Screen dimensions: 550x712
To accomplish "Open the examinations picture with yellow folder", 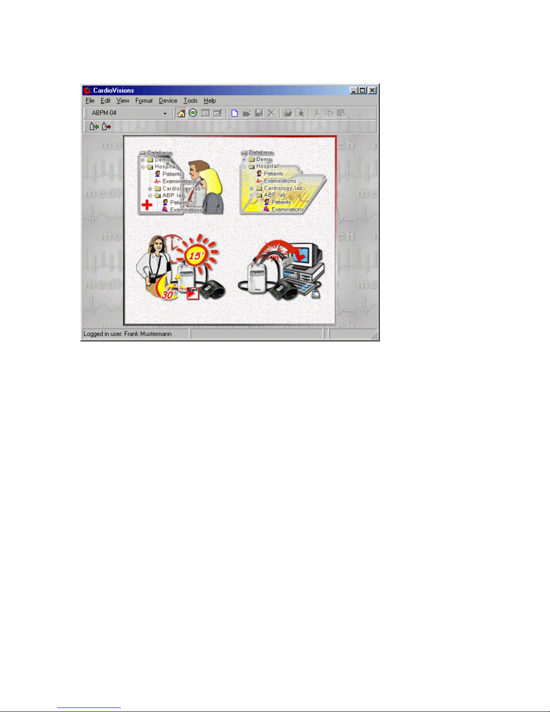I will (x=283, y=182).
